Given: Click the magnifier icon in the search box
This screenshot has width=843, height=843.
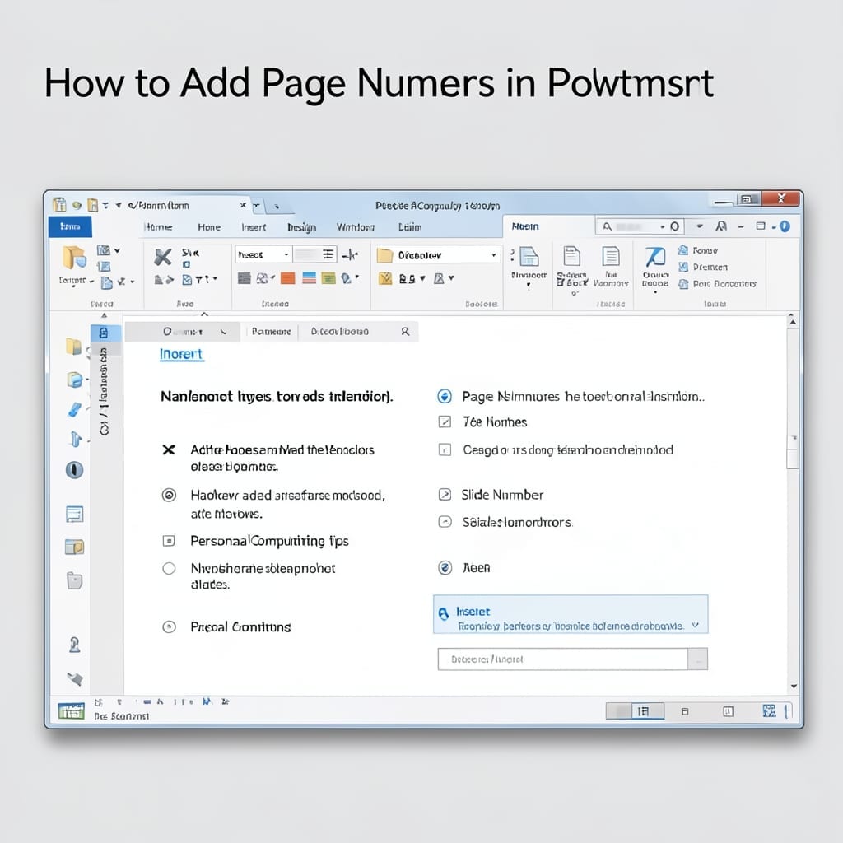Looking at the screenshot, I should pos(607,226).
